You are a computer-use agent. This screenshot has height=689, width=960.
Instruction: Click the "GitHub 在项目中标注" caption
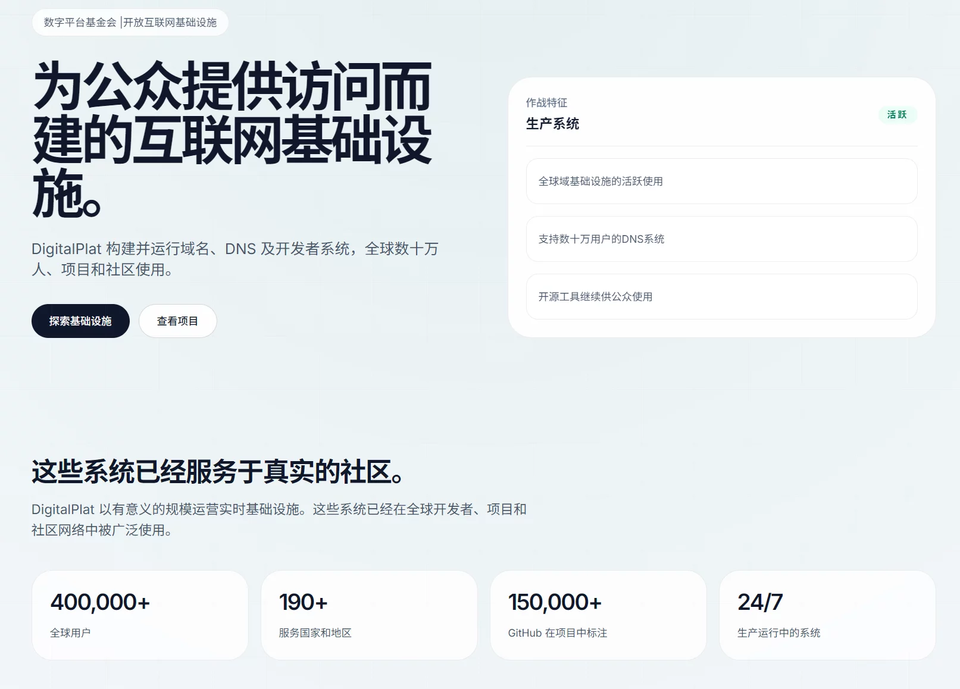(x=558, y=633)
